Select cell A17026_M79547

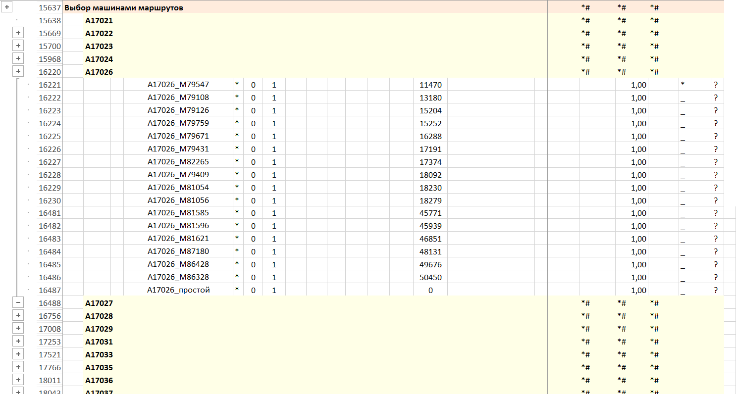coord(178,85)
